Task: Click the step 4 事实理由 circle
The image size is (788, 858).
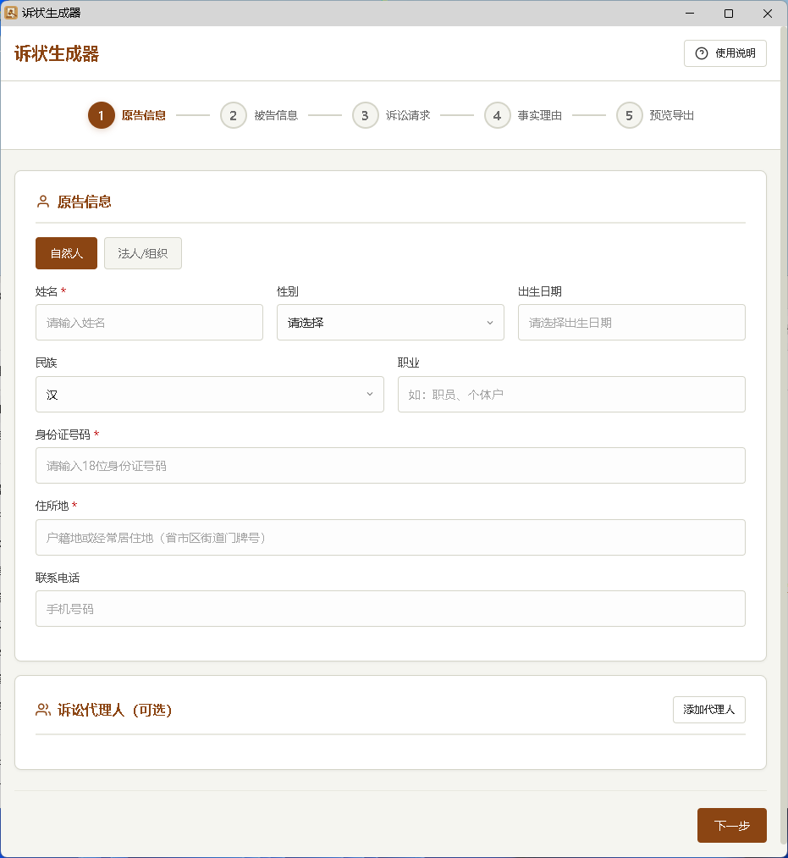Action: coord(498,115)
